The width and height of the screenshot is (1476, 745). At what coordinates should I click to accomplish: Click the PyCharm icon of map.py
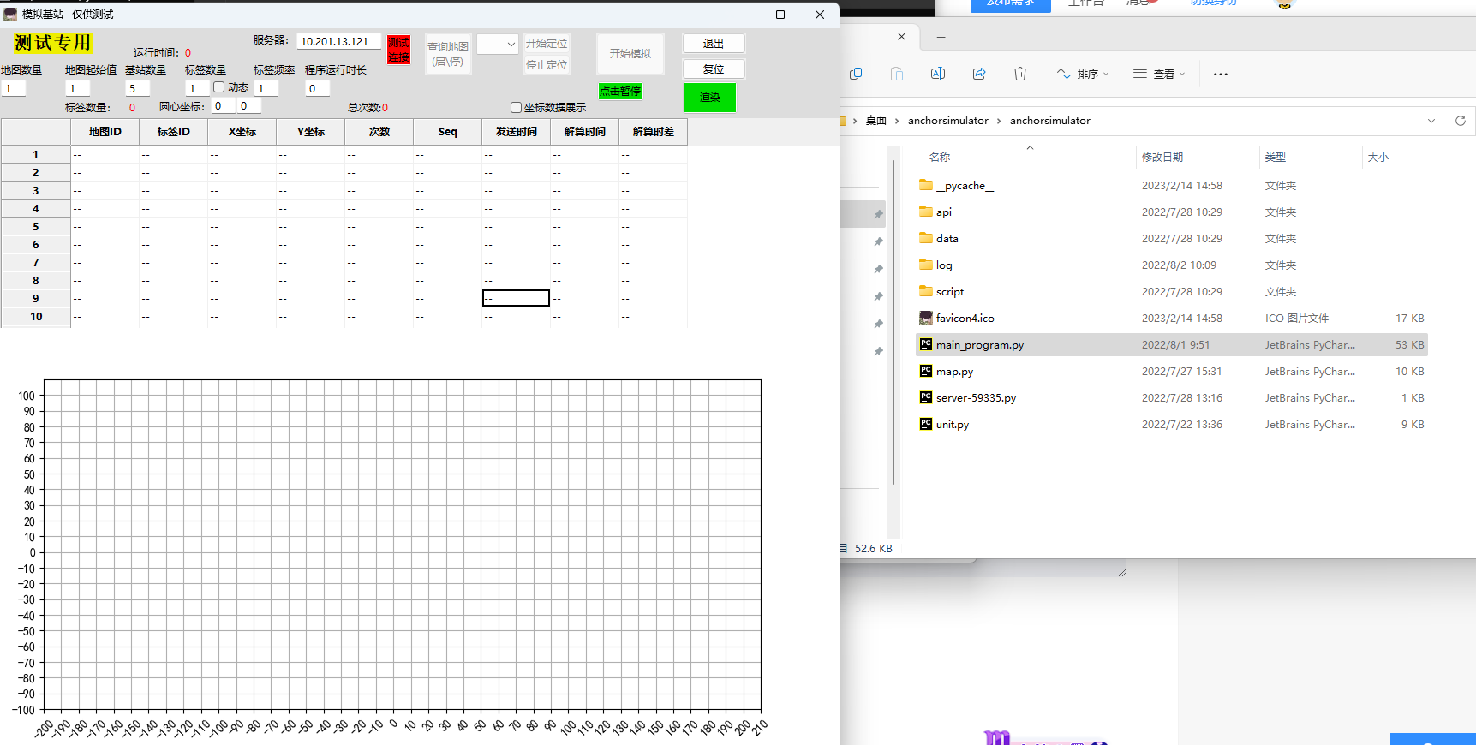point(925,371)
